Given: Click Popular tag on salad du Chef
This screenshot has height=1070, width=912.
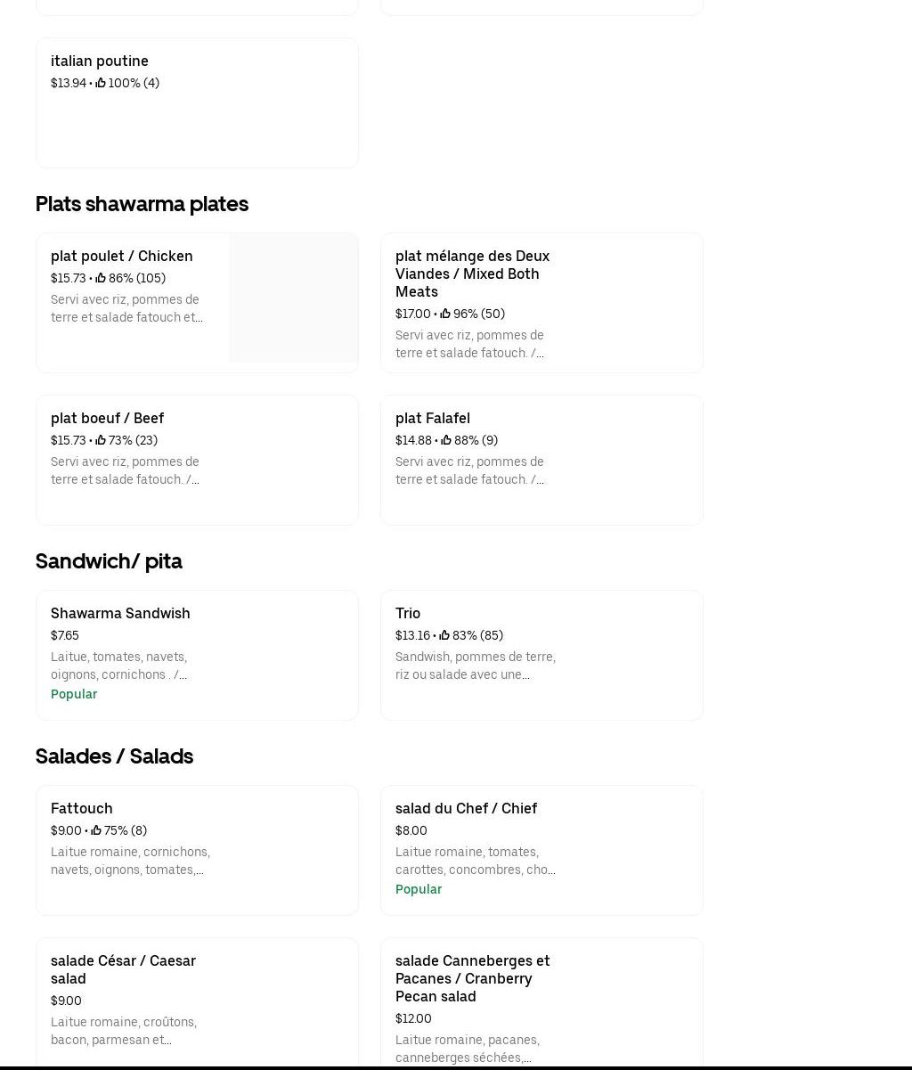Looking at the screenshot, I should [x=419, y=889].
